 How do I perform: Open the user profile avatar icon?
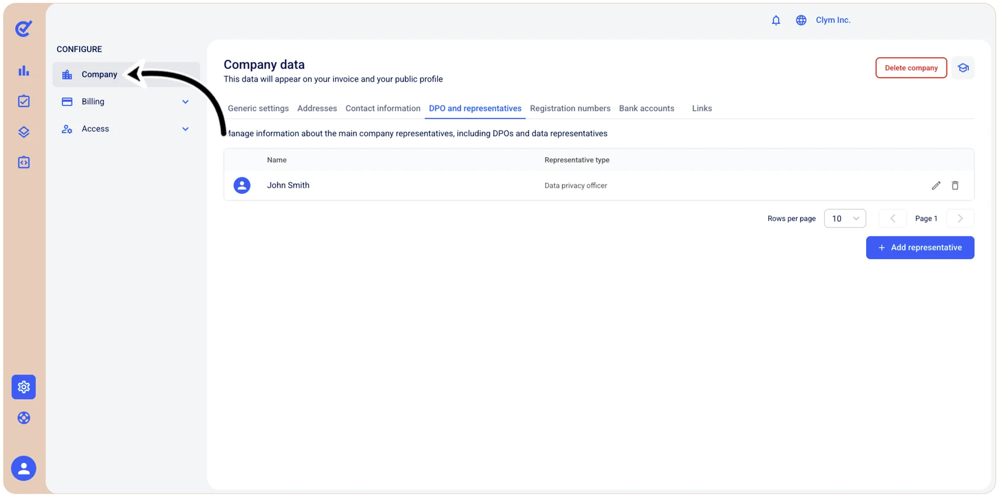23,468
